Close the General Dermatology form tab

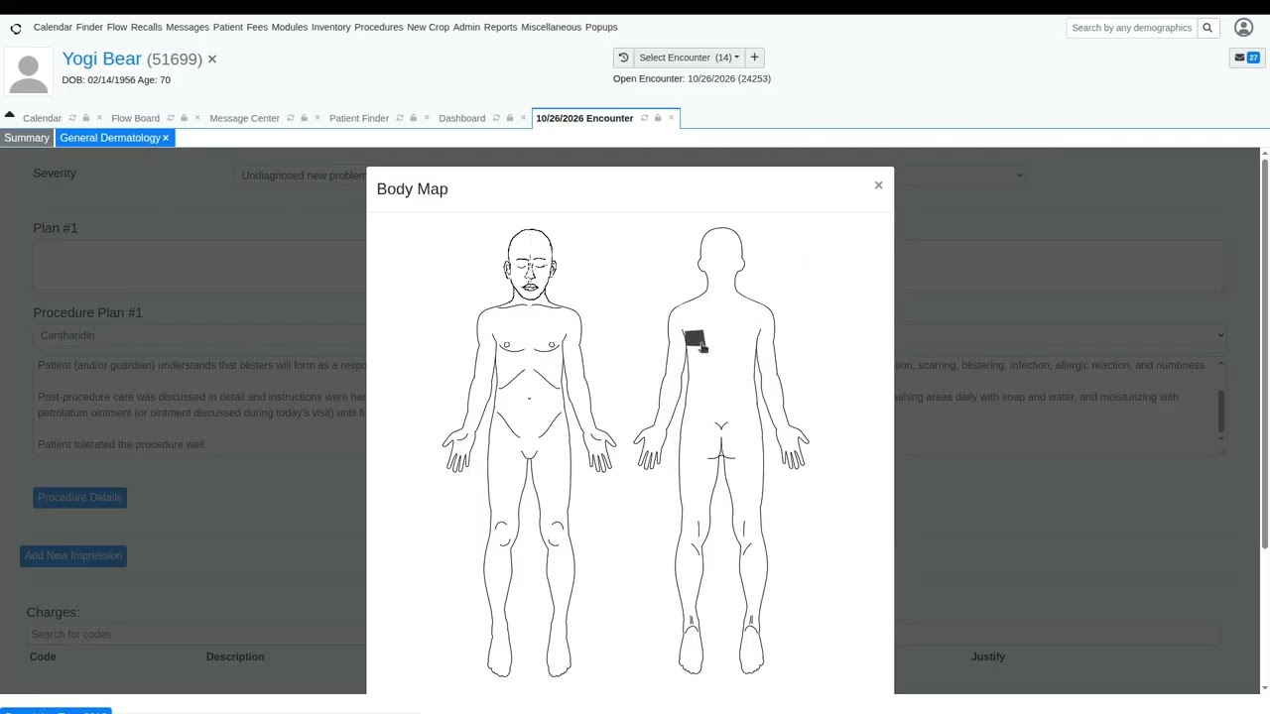166,138
